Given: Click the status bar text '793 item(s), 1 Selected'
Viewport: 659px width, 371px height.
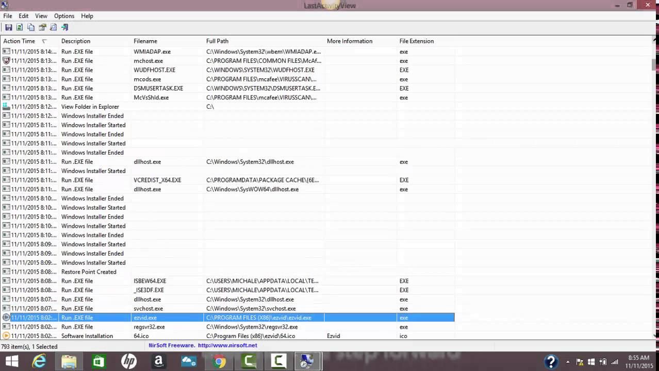Looking at the screenshot, I should [29, 347].
